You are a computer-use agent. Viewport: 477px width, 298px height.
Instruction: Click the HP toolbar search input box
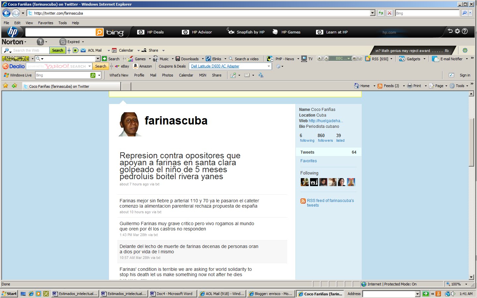[x=60, y=32]
